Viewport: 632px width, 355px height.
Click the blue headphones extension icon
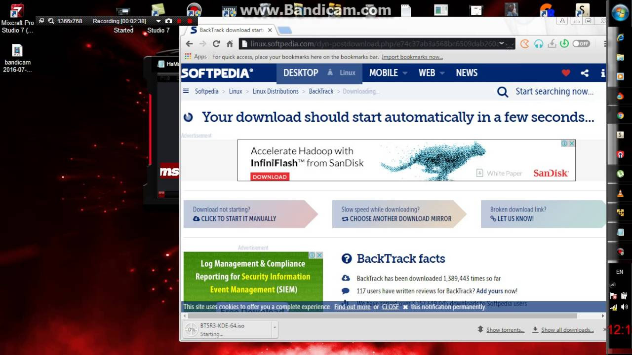[539, 44]
